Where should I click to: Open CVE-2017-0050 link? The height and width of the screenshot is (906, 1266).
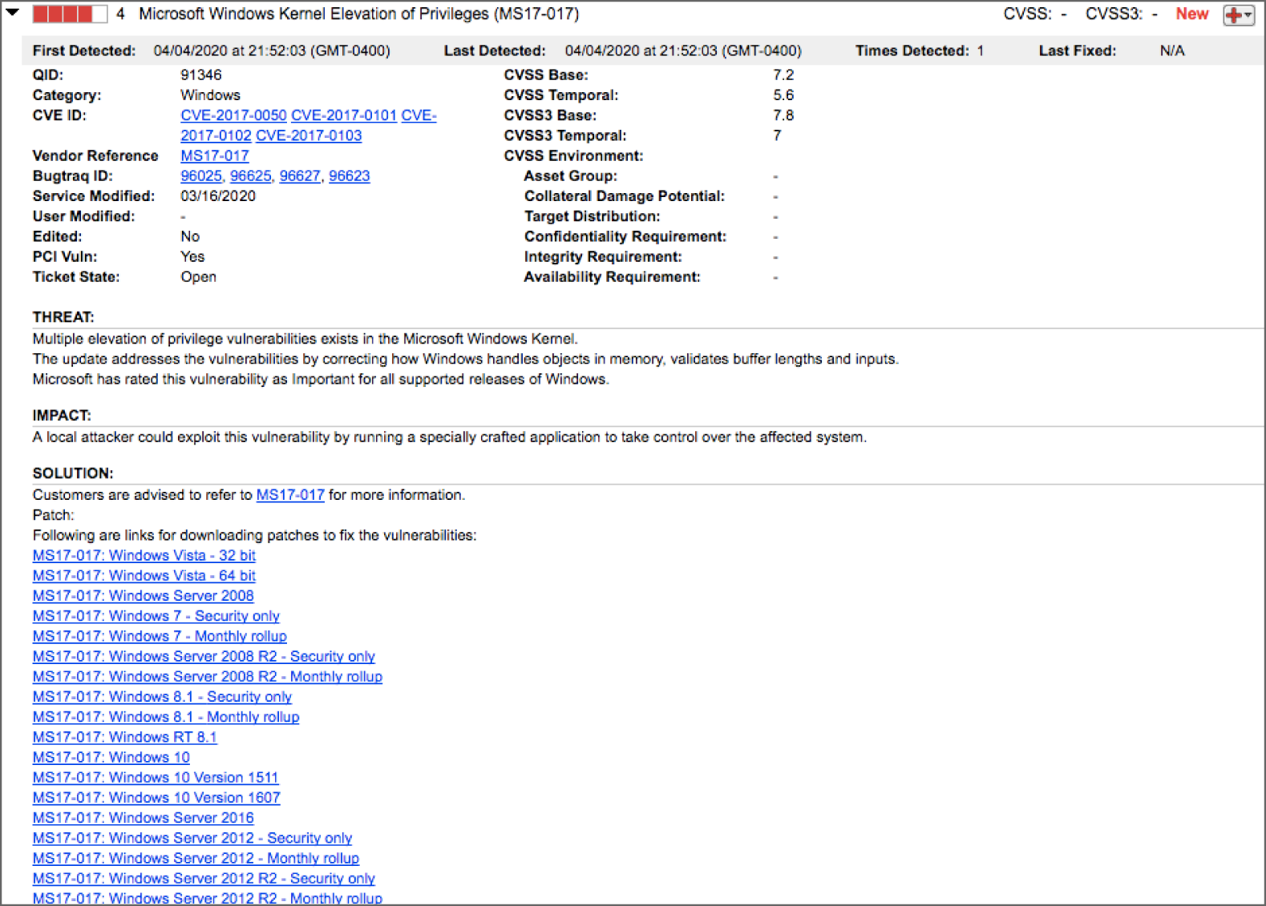233,115
